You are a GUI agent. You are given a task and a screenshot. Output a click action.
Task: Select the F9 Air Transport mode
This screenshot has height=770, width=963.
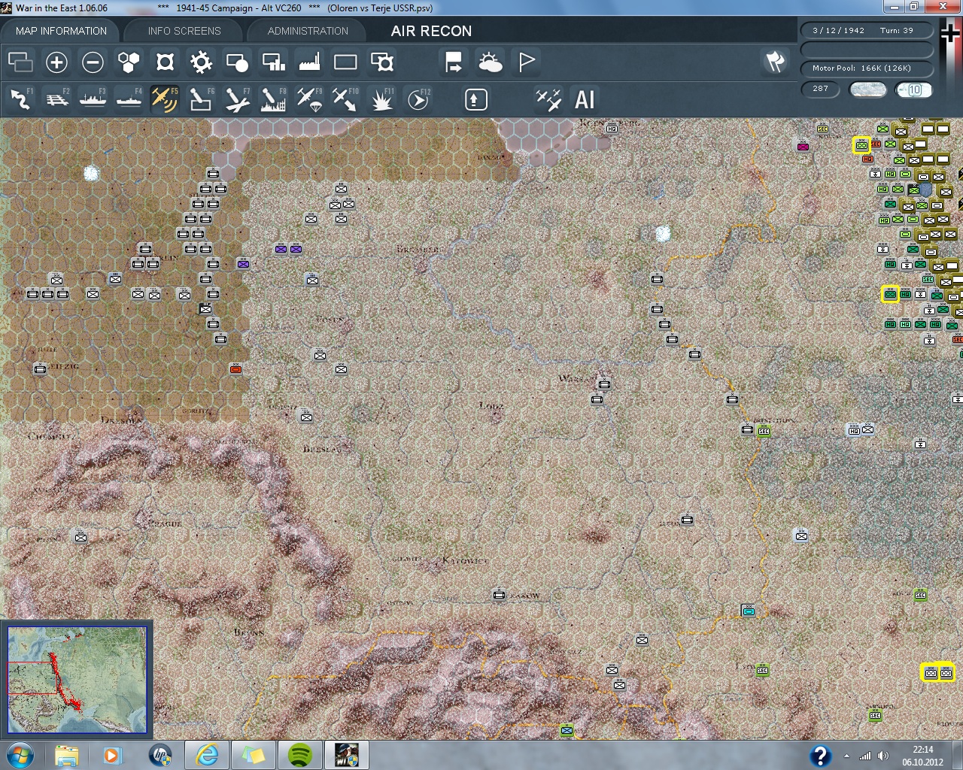[309, 99]
